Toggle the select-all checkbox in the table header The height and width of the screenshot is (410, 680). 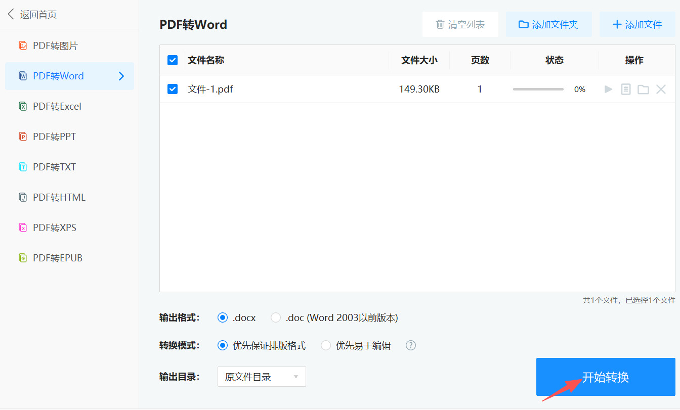(x=173, y=60)
